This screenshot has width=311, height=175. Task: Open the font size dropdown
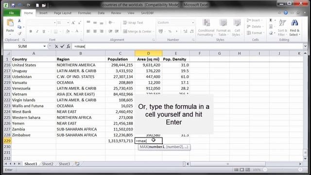click(x=68, y=23)
